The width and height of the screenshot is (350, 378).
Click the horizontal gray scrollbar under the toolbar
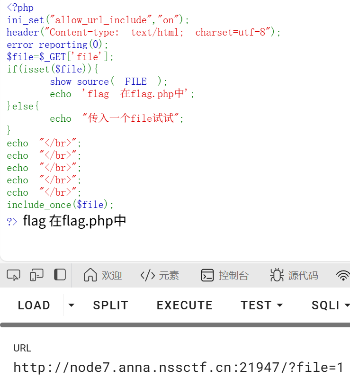point(175,325)
